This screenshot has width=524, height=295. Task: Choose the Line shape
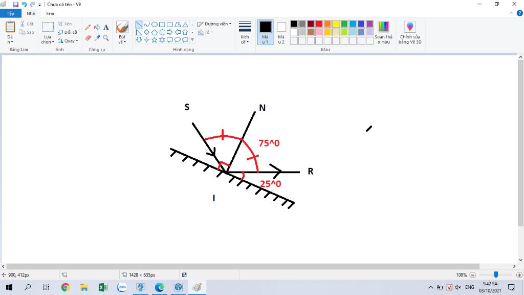click(139, 25)
